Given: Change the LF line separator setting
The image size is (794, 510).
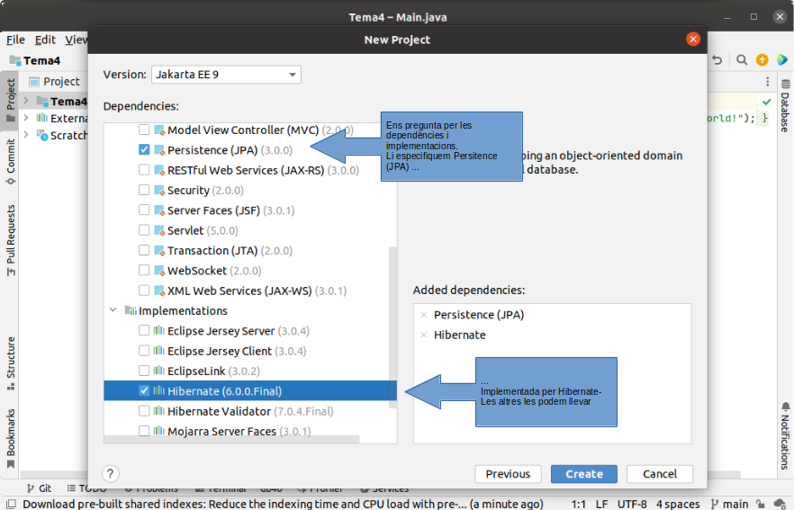Looking at the screenshot, I should 601,504.
